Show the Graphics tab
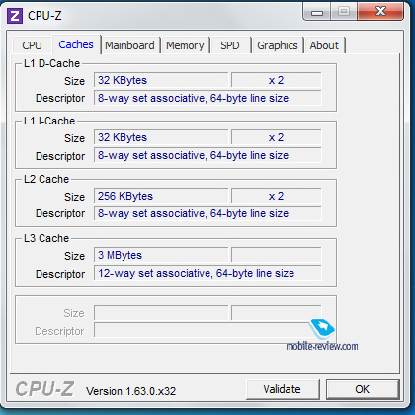Screen dimensions: 415x415 pos(278,45)
